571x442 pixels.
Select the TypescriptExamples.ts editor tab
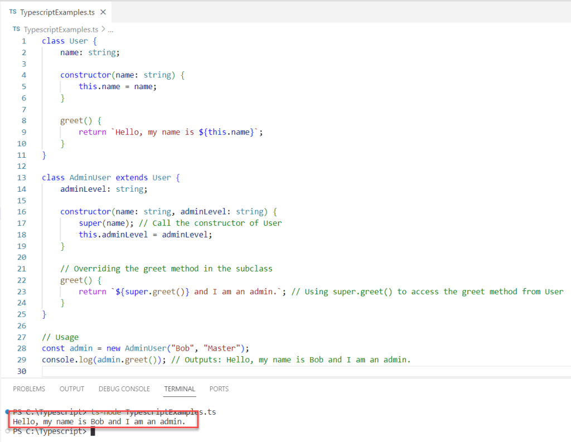(x=57, y=12)
